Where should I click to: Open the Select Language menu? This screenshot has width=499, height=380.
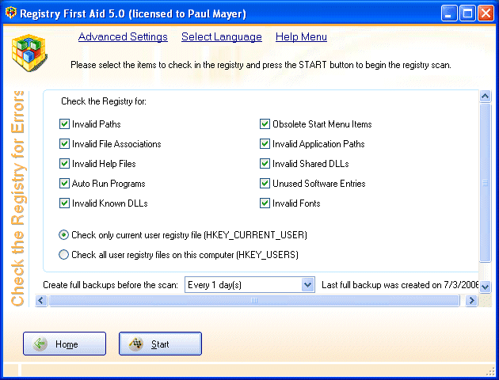[221, 37]
